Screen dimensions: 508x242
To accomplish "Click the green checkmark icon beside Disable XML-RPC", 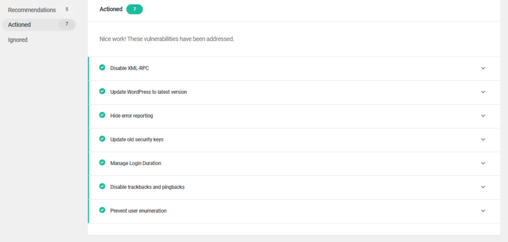I will [x=102, y=67].
